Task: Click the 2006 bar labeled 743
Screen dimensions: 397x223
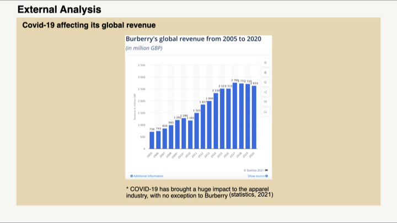Action: click(x=158, y=140)
